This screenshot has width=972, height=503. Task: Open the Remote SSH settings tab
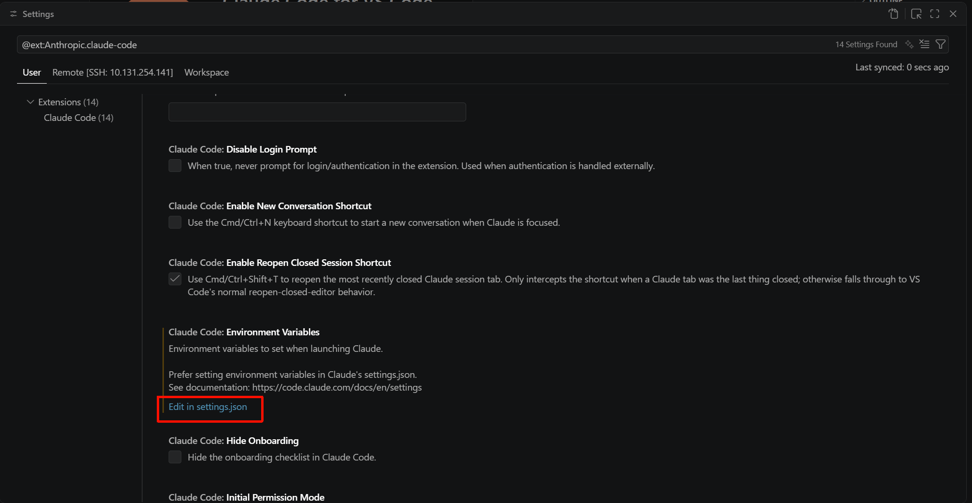click(112, 72)
